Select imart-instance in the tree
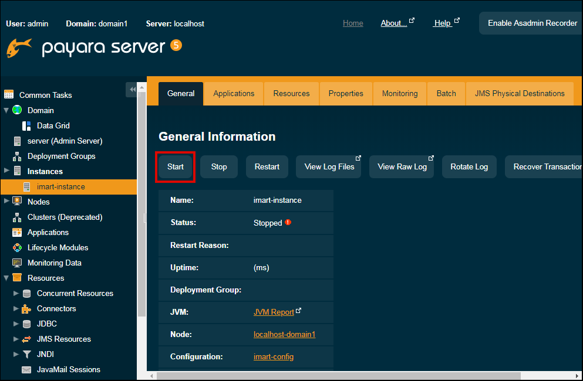Image resolution: width=583 pixels, height=381 pixels. pyautogui.click(x=60, y=186)
